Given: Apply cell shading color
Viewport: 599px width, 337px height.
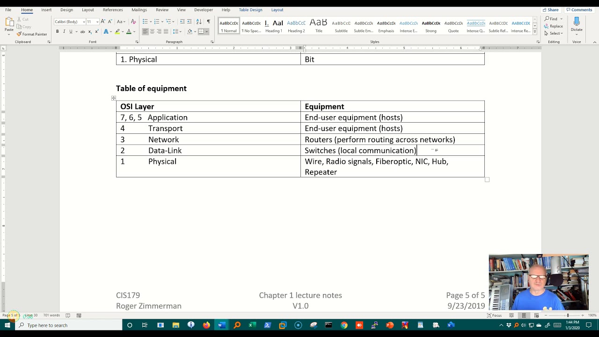Looking at the screenshot, I should click(x=190, y=31).
